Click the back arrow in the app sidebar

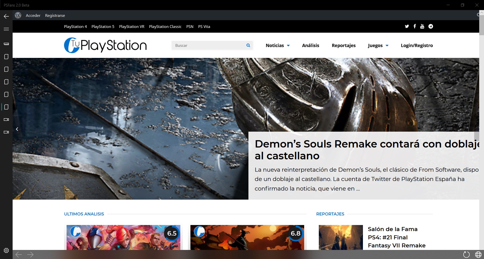click(x=6, y=16)
